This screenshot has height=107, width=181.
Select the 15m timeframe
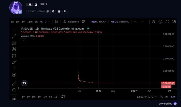click(30, 22)
